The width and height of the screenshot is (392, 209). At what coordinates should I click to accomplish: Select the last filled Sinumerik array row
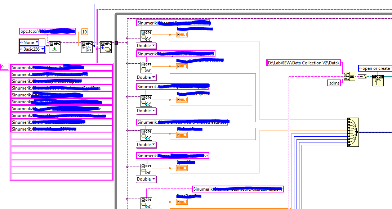[62, 129]
